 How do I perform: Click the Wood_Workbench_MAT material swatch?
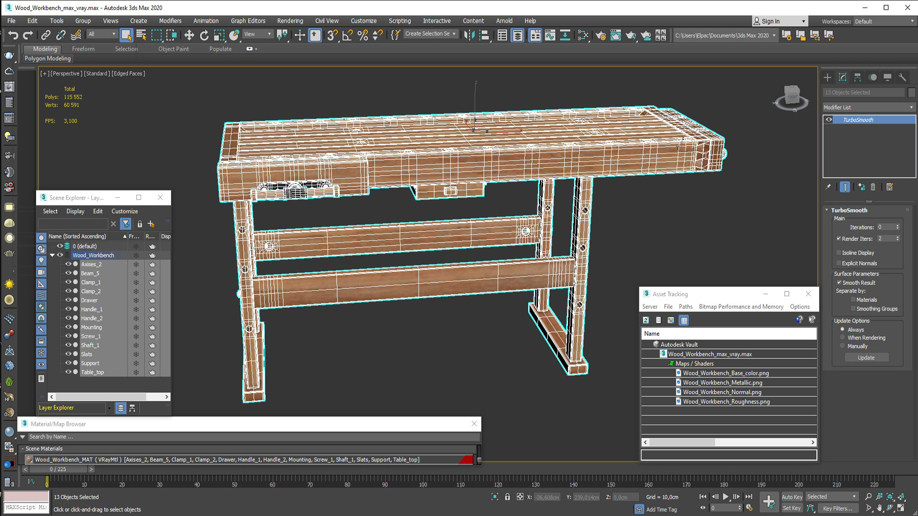(30, 460)
